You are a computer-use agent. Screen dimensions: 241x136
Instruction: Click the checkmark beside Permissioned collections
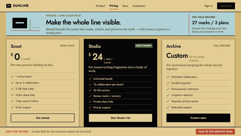pos(168,89)
